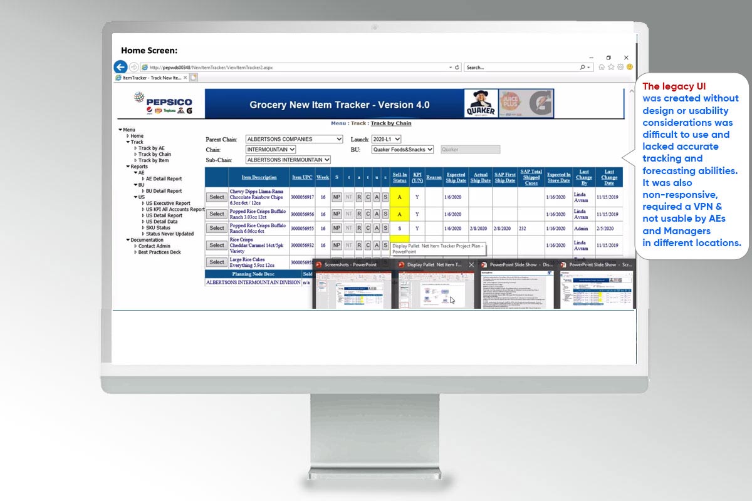Select the Popped Rice Crisps 6.06oz row
This screenshot has height=501, width=752.
coord(217,228)
